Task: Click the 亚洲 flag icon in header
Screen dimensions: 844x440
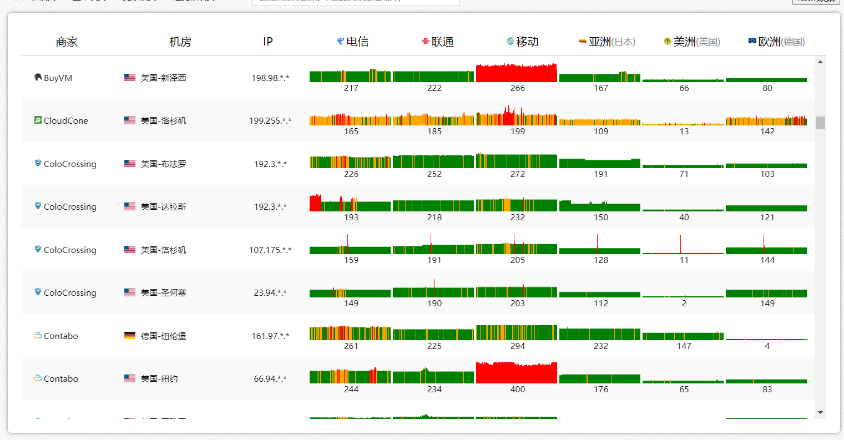Action: pos(583,41)
